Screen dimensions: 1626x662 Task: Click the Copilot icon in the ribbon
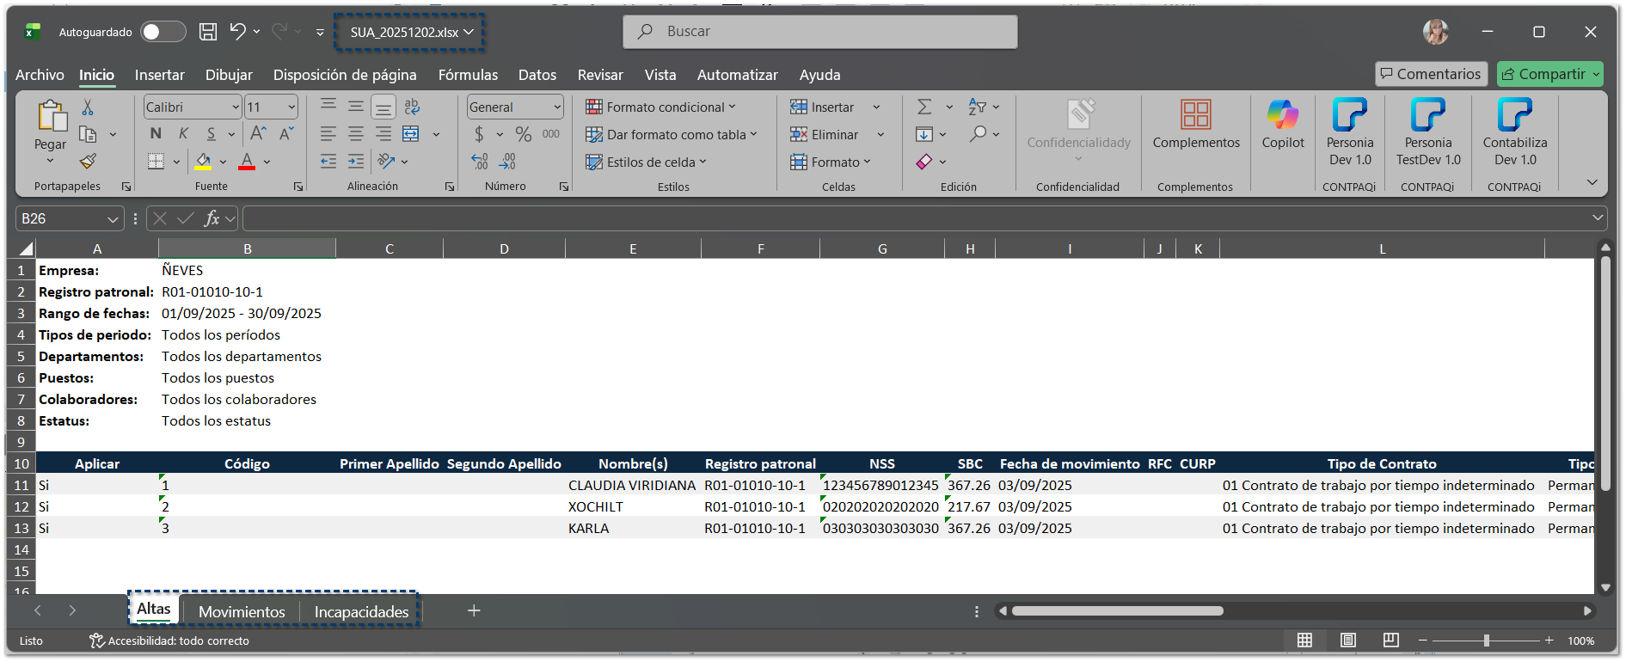[x=1282, y=115]
